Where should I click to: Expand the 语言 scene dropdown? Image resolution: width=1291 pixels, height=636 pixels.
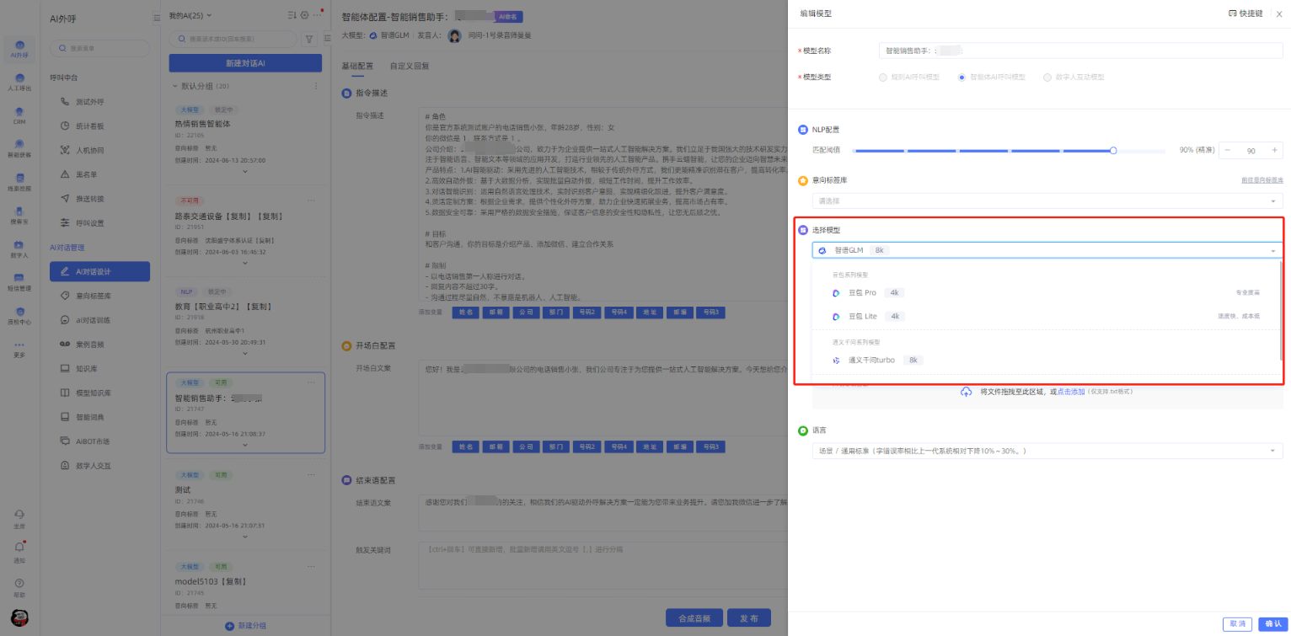pyautogui.click(x=1046, y=452)
